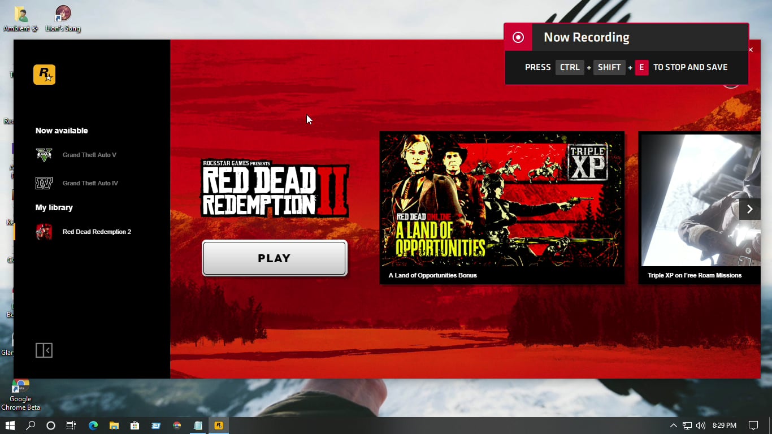Open the Windows Start menu
772x434 pixels.
click(x=10, y=426)
